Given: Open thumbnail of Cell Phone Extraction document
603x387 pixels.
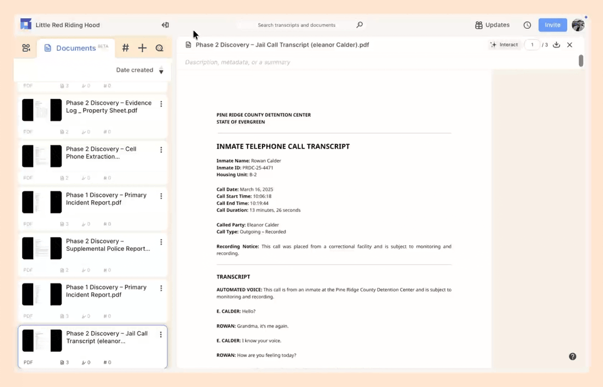Looking at the screenshot, I should tap(42, 156).
